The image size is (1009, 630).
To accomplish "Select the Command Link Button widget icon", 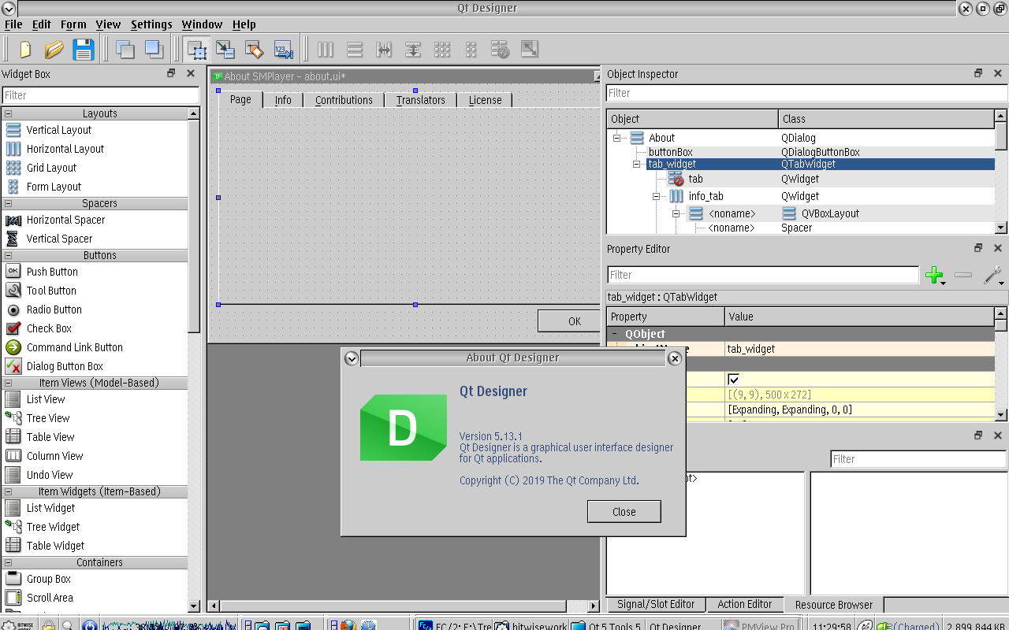I will click(13, 347).
